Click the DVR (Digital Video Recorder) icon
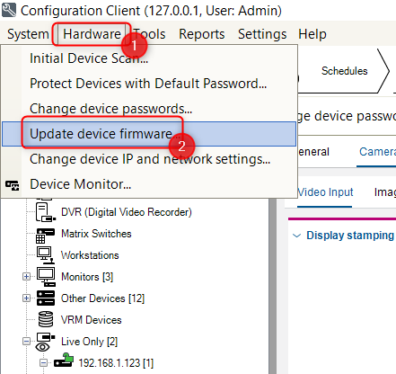Screen dimensions: 396x374 click(x=46, y=212)
